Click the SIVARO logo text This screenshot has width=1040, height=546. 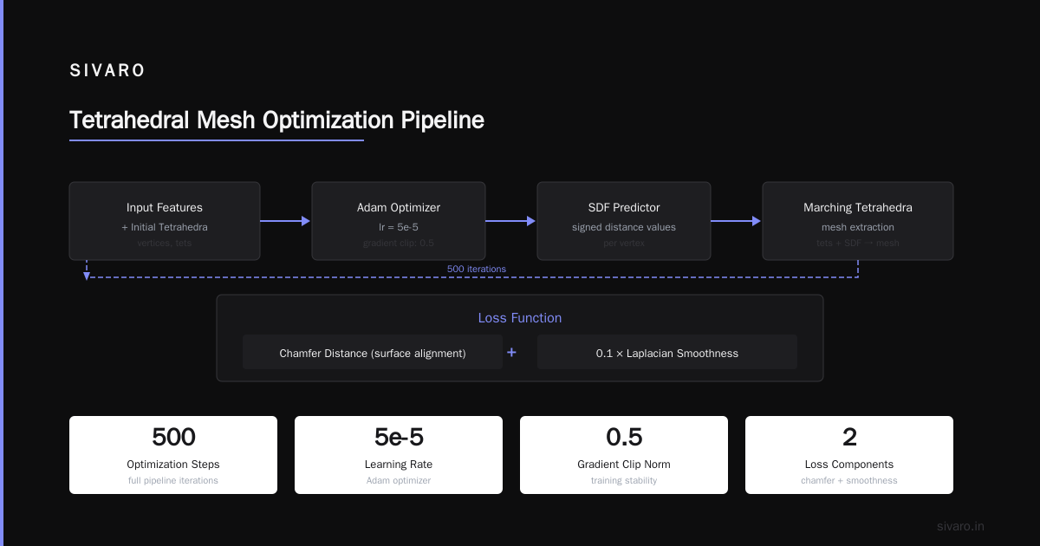[x=107, y=71]
